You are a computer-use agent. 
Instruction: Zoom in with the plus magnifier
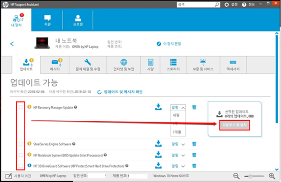[272, 176]
